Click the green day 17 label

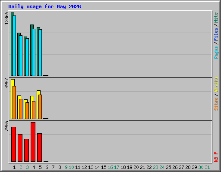117,167
